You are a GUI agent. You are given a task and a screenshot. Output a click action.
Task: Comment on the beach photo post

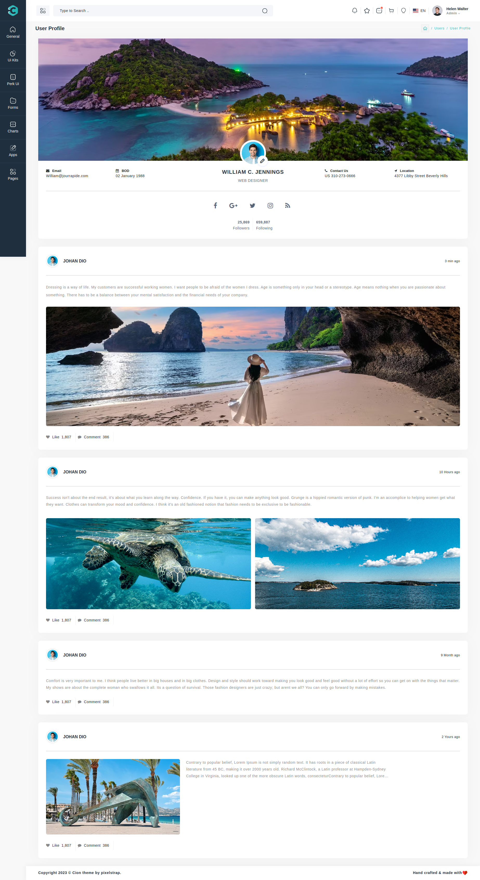pyautogui.click(x=94, y=437)
